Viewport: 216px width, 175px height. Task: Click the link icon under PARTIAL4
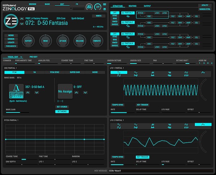128,47
